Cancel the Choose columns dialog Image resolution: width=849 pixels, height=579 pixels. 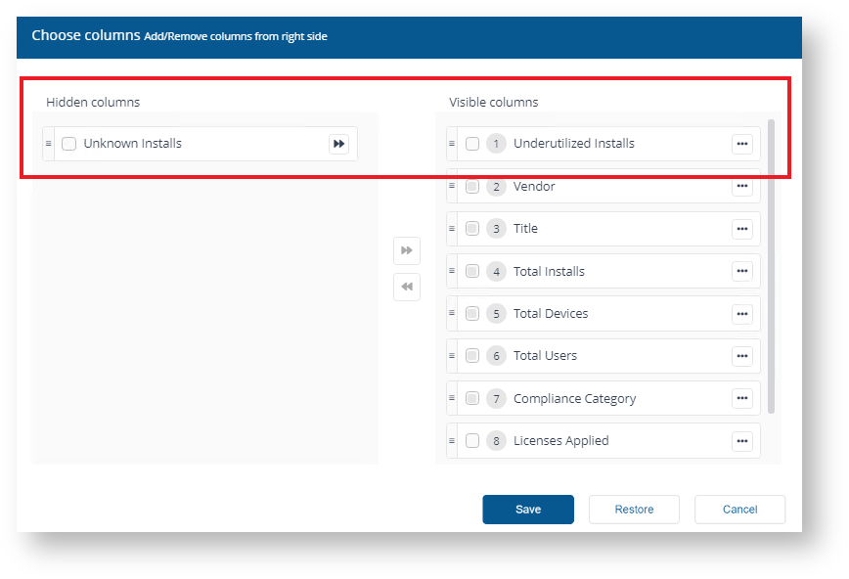pos(739,510)
